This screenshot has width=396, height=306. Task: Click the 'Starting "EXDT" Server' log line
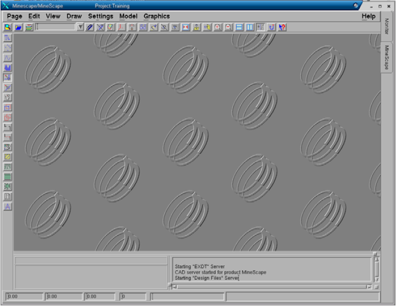coord(200,266)
